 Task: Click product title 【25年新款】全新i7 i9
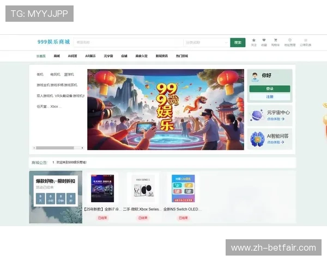pyautogui.click(x=102, y=209)
